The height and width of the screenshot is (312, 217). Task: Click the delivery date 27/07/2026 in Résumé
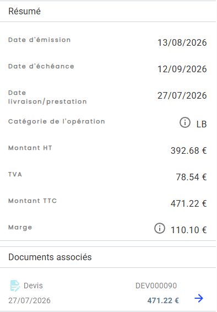click(x=182, y=95)
